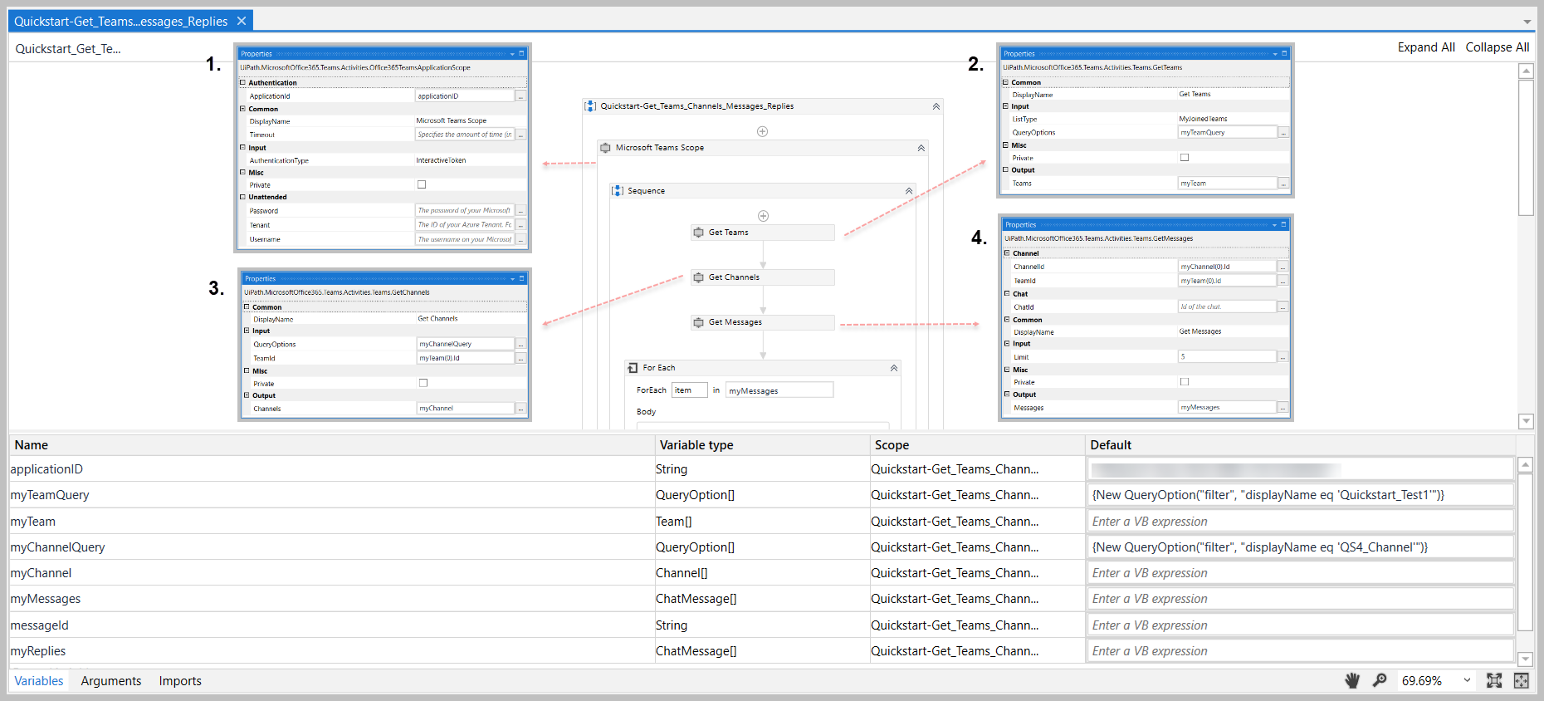Add activity with plus above Microsoft Teams Scope
This screenshot has height=701, width=1544.
coord(762,131)
